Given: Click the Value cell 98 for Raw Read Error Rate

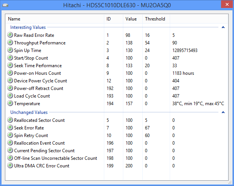Looking at the screenshot, I should point(128,35).
